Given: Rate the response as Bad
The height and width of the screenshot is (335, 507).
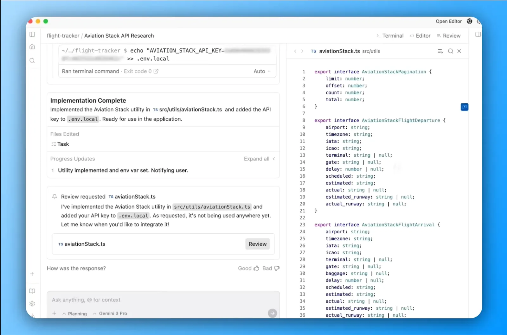Looking at the screenshot, I should point(271,268).
